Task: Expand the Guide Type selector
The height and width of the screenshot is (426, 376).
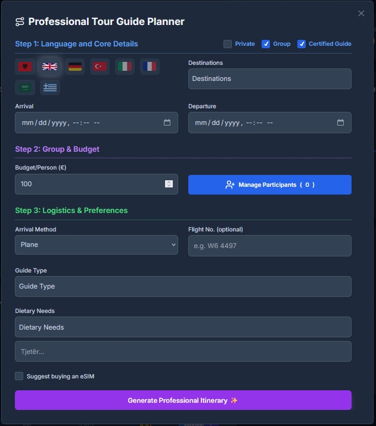Action: [x=183, y=286]
